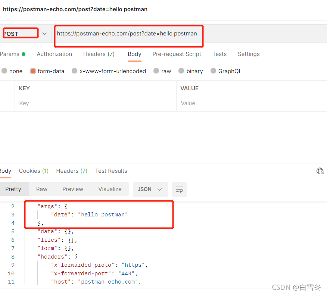The image size is (327, 294).
Task: Show the Test Results tab
Action: 111,171
